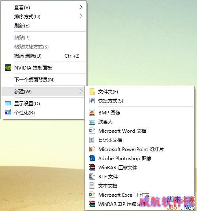The height and width of the screenshot is (211, 197).
Task: Click the Microsoft Excel worksheet icon
Action: point(92,195)
